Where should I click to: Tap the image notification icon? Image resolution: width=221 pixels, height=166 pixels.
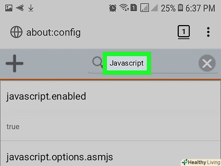(9, 8)
